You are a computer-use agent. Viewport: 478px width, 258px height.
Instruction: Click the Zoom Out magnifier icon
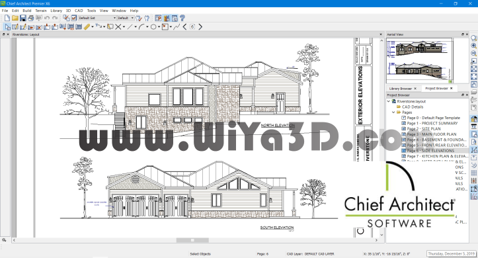pyautogui.click(x=474, y=54)
